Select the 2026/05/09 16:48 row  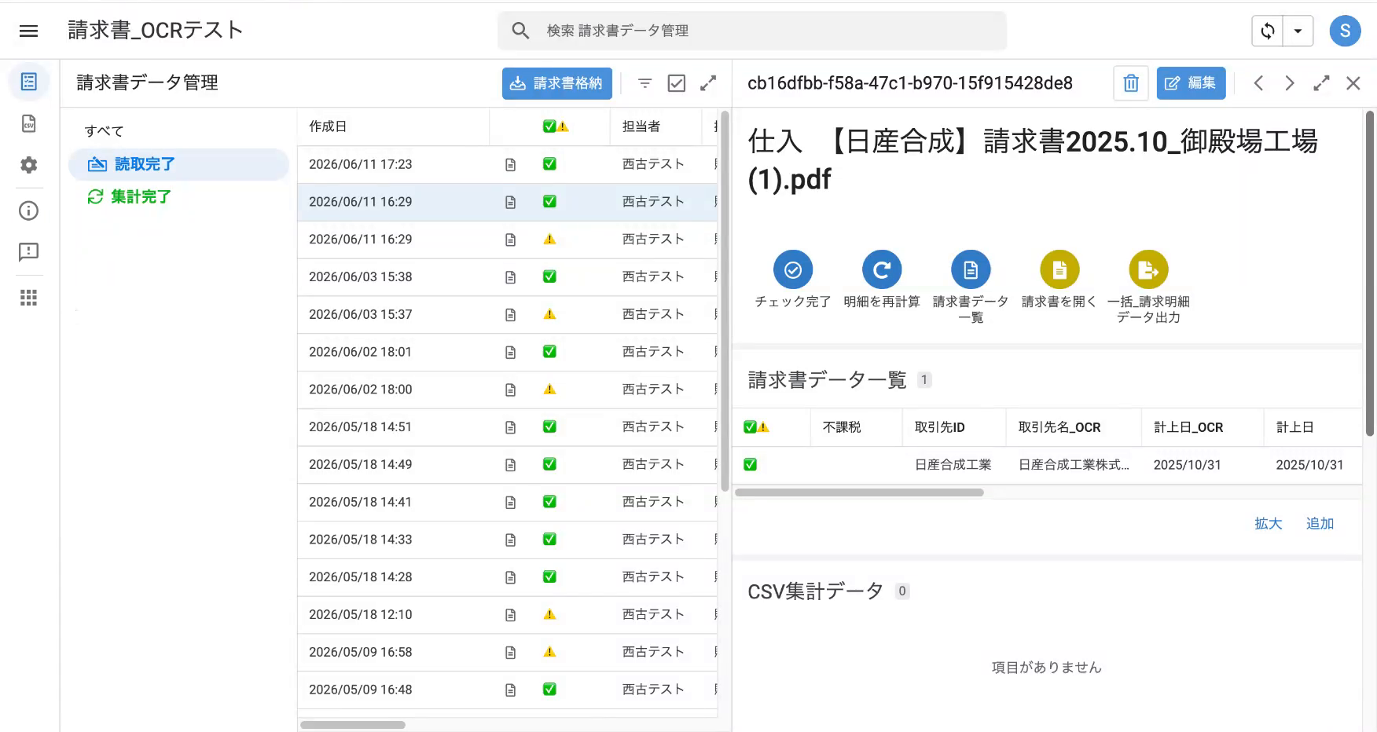click(507, 690)
